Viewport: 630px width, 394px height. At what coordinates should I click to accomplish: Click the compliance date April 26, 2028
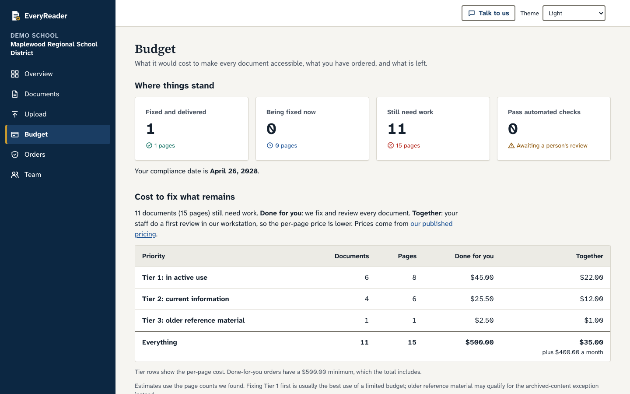coord(234,171)
